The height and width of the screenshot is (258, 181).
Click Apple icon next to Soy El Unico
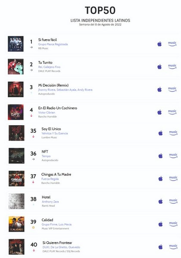coord(161,133)
